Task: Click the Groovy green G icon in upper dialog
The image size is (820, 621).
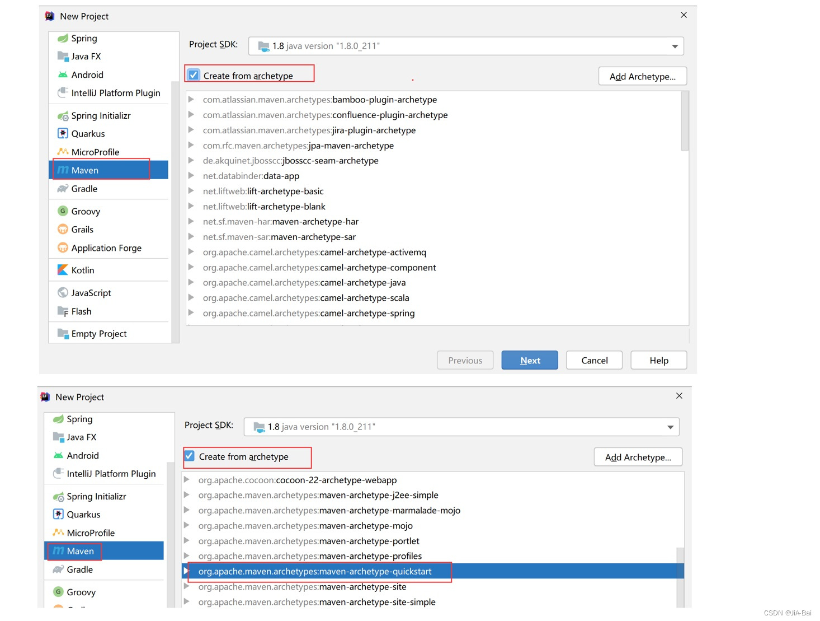Action: 63,211
